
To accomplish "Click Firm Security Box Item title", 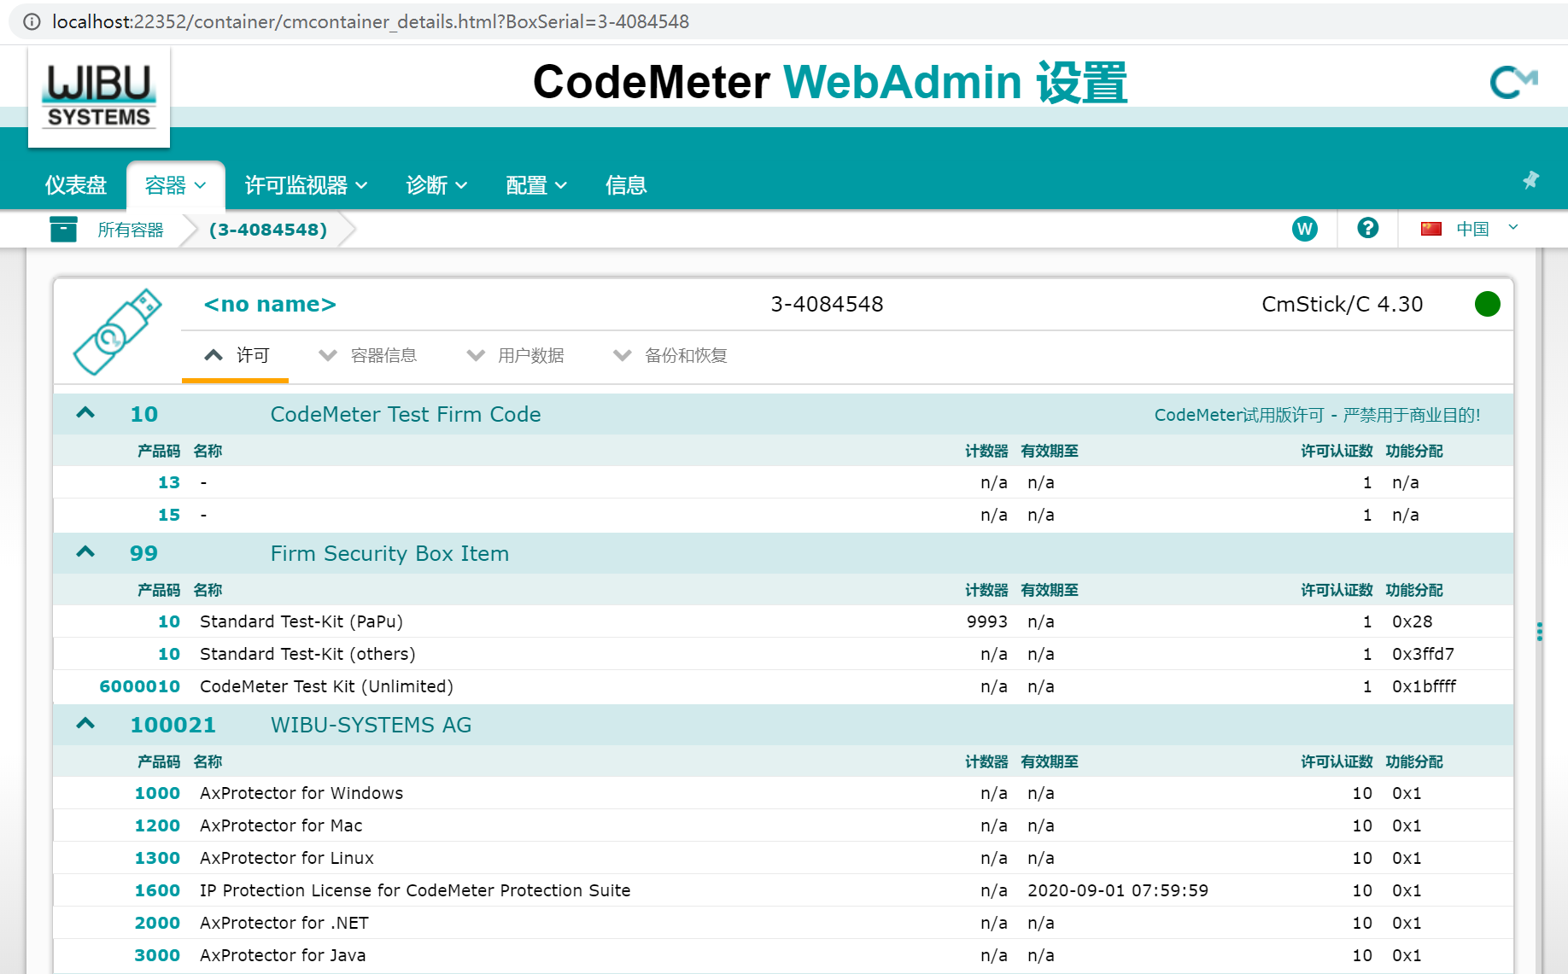I will (389, 553).
